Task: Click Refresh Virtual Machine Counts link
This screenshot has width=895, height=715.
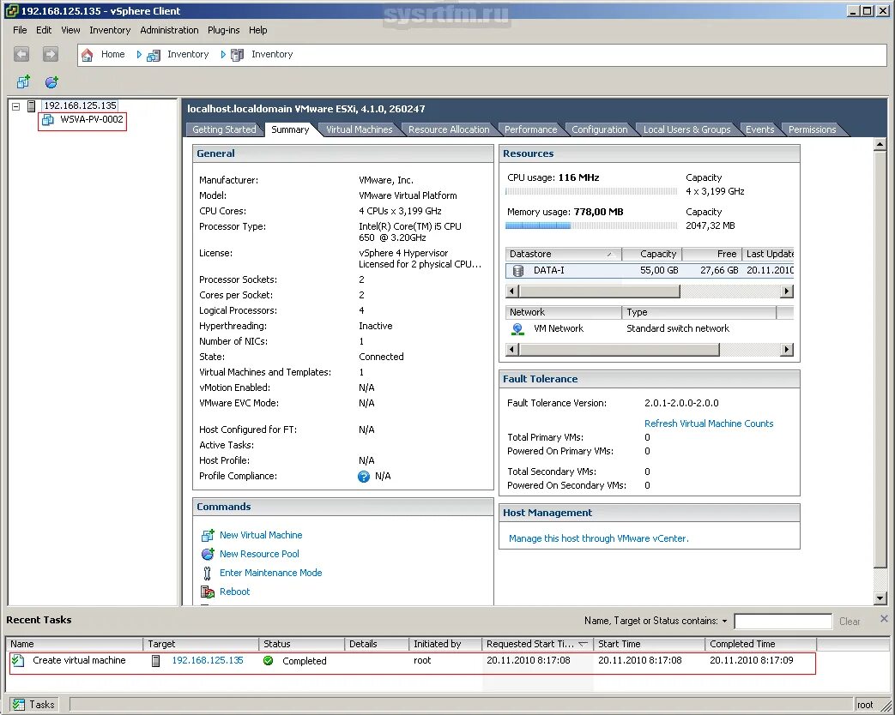Action: (708, 424)
